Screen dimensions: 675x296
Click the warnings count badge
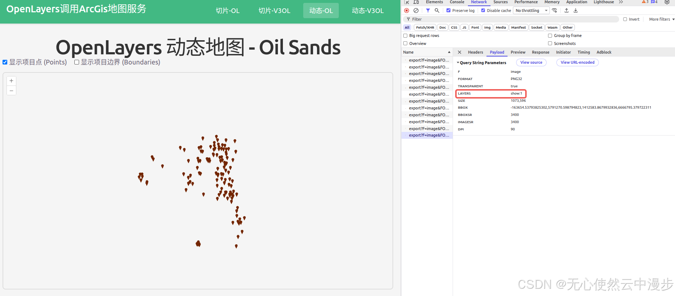pyautogui.click(x=645, y=2)
